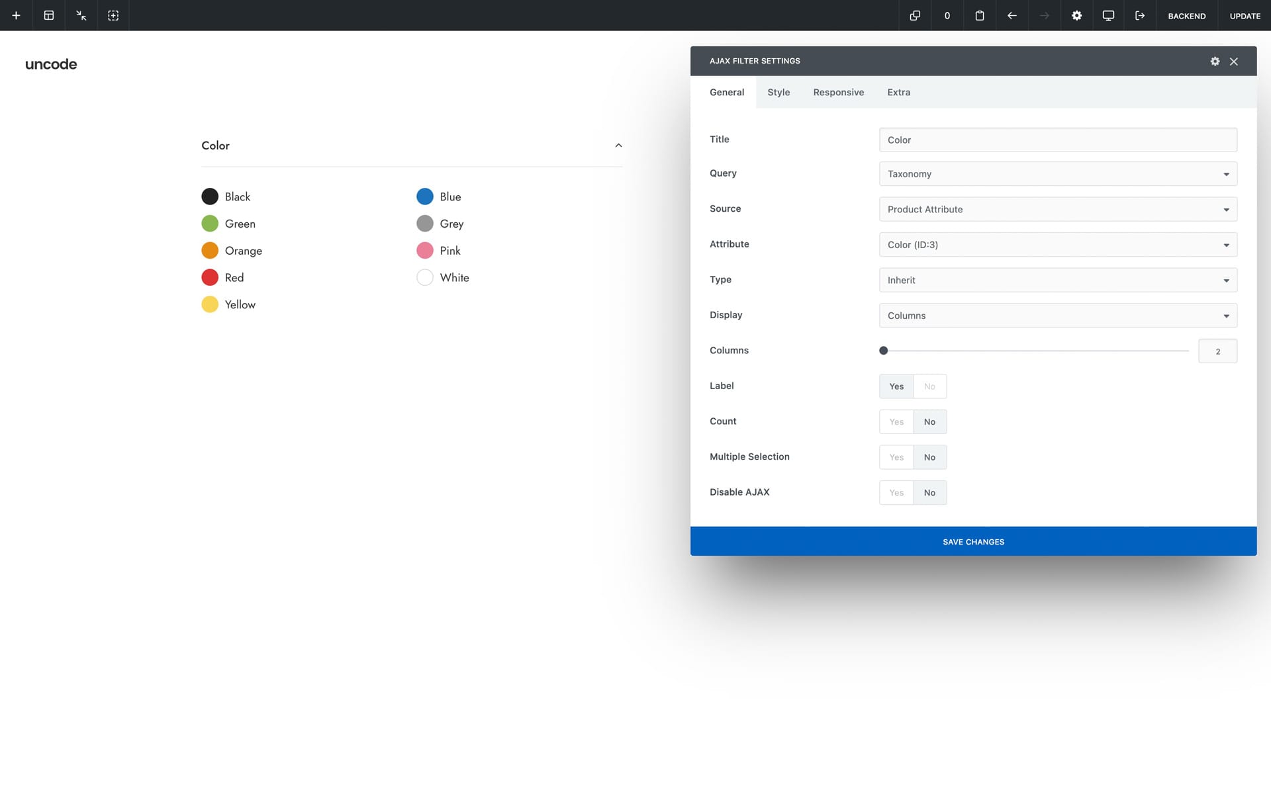The width and height of the screenshot is (1271, 794).
Task: Click the Save Changes button
Action: pyautogui.click(x=973, y=542)
